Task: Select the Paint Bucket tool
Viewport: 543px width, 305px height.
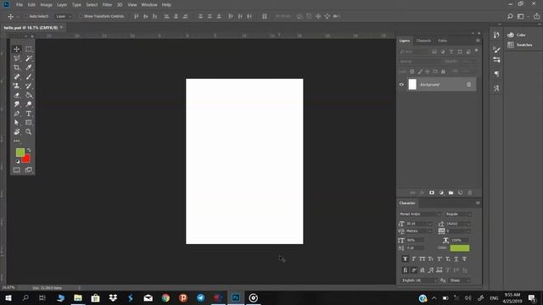Action: (28, 95)
